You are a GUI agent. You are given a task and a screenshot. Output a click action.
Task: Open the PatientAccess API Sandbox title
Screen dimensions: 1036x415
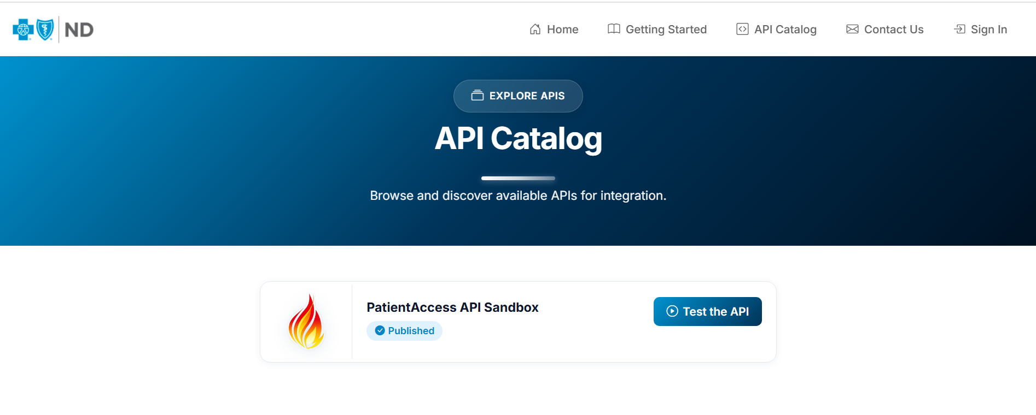pos(452,307)
